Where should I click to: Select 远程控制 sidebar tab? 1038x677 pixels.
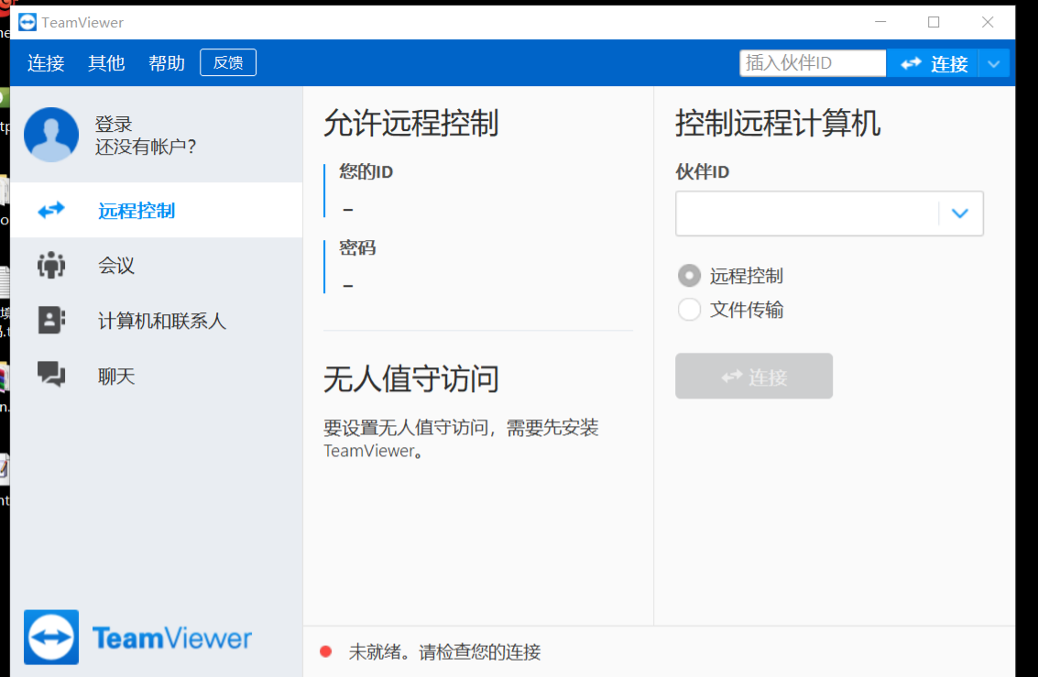point(157,211)
